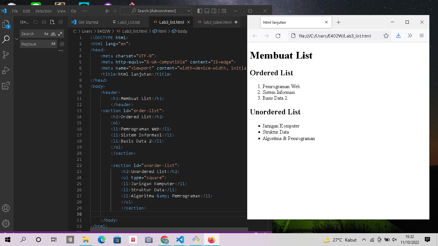
Task: Open the Extensions view in VS Code
Action: point(6,86)
